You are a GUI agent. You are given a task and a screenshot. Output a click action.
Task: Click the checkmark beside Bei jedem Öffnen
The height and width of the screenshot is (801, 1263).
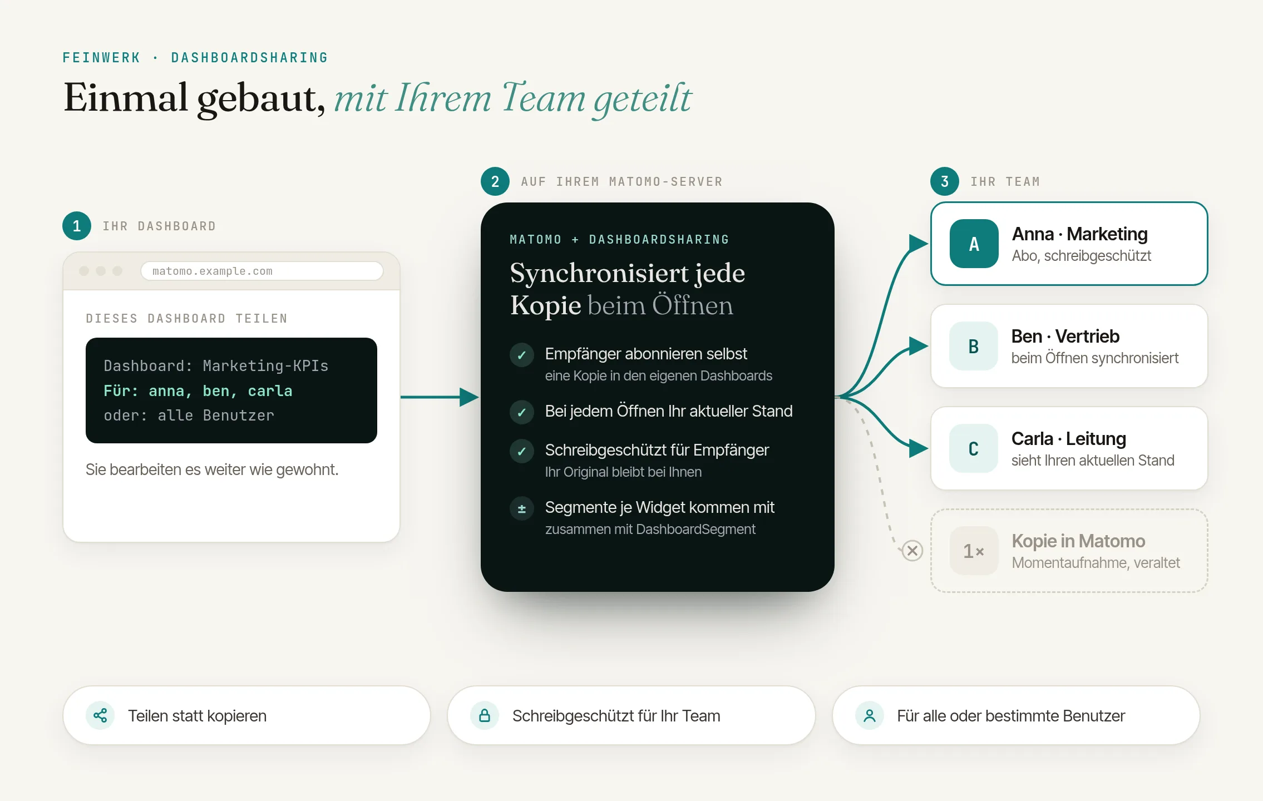[x=522, y=412]
